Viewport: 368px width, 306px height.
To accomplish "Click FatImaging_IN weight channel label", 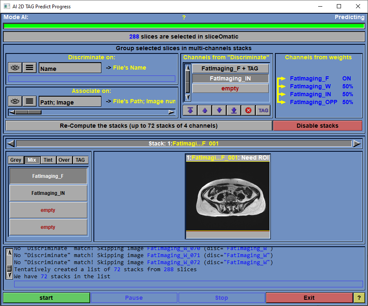I will [x=311, y=94].
